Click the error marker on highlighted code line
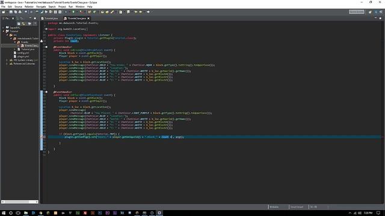 tap(42, 137)
